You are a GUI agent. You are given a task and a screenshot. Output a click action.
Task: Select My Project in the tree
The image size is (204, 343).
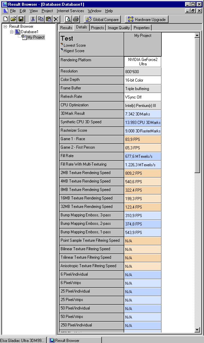36,37
